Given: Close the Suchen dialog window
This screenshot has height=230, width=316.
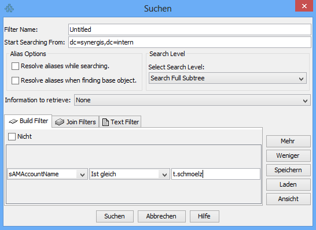Looking at the screenshot, I should click(304, 6).
